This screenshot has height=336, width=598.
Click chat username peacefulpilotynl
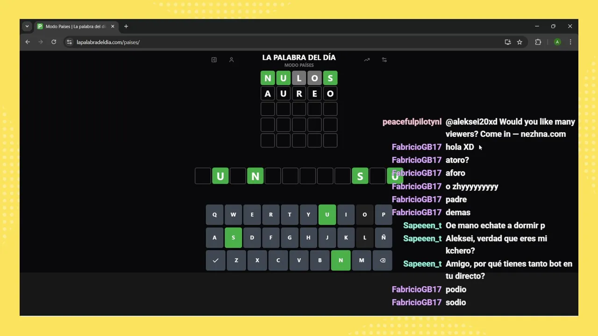[x=412, y=122]
